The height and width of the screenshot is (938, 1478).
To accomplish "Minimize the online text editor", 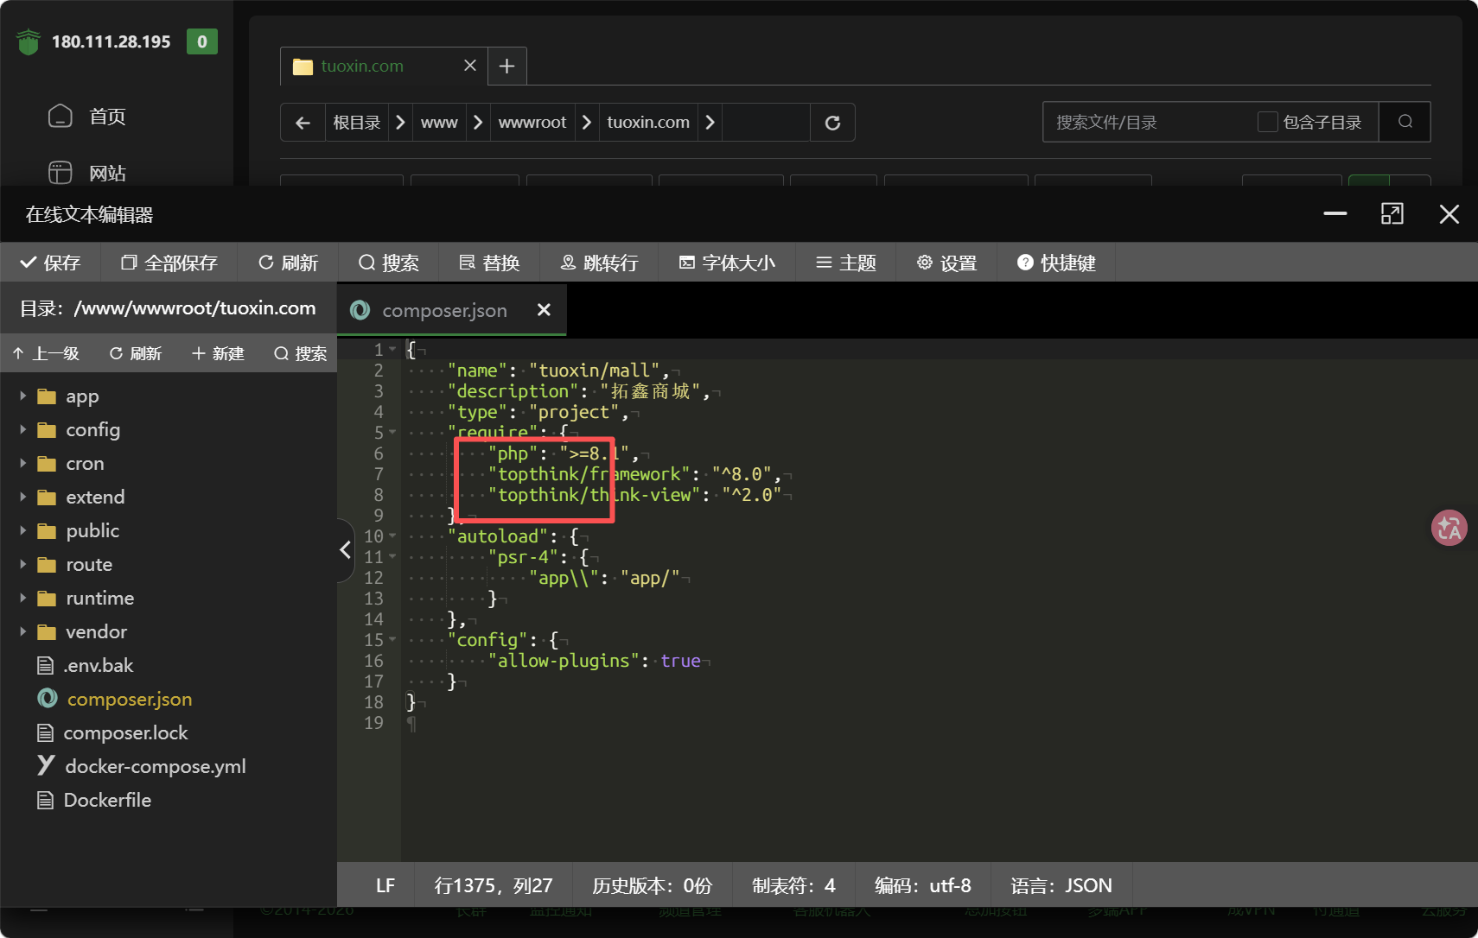I will click(1335, 213).
